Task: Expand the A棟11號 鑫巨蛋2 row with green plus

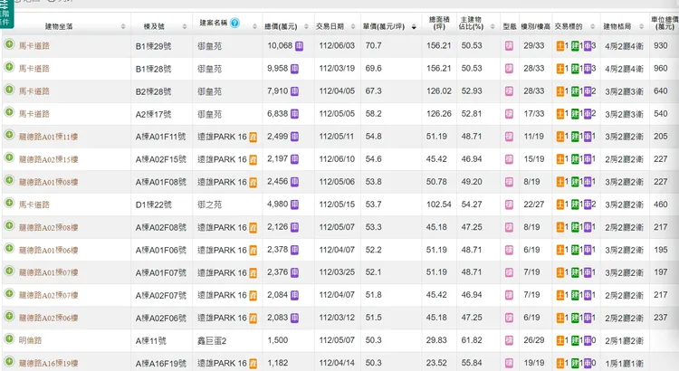Action: [x=9, y=338]
